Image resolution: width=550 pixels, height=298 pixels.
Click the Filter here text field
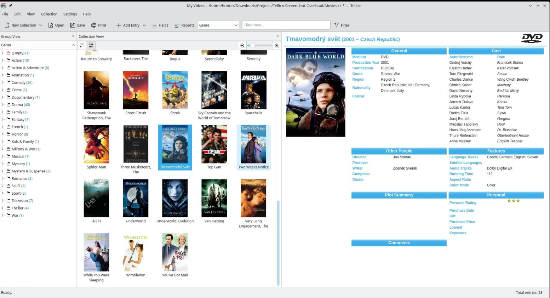coord(286,25)
